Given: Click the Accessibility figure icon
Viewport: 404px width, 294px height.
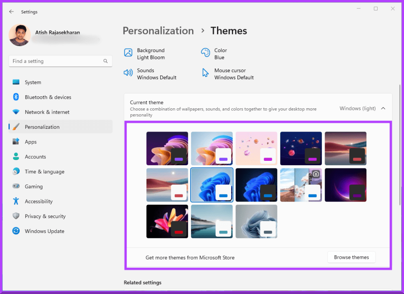Looking at the screenshot, I should (16, 201).
